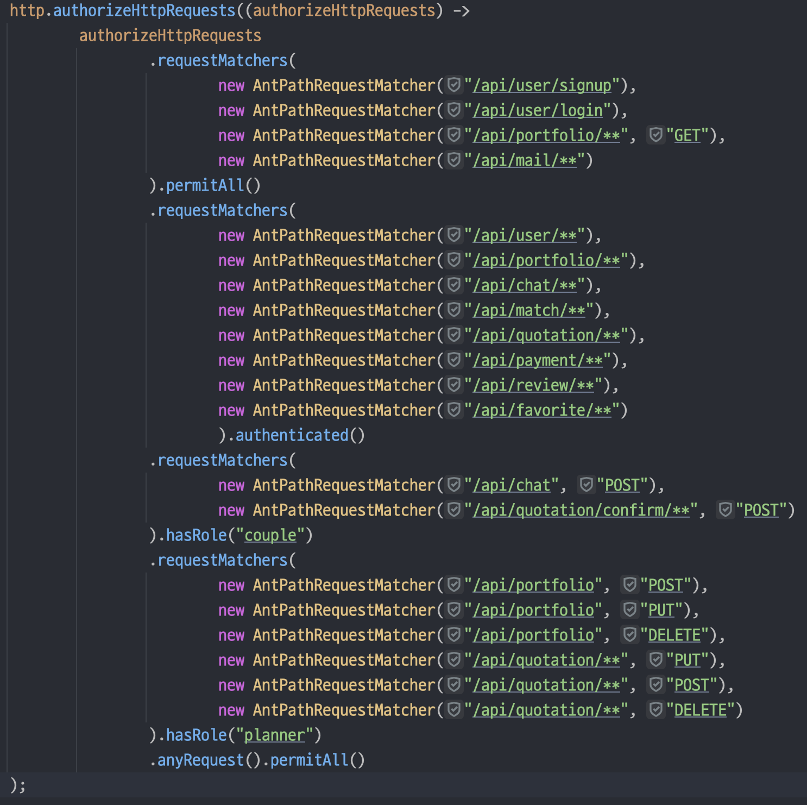Click the shield hint icon before "/api/user/**"
Viewport: 807px width, 805px height.
[454, 235]
